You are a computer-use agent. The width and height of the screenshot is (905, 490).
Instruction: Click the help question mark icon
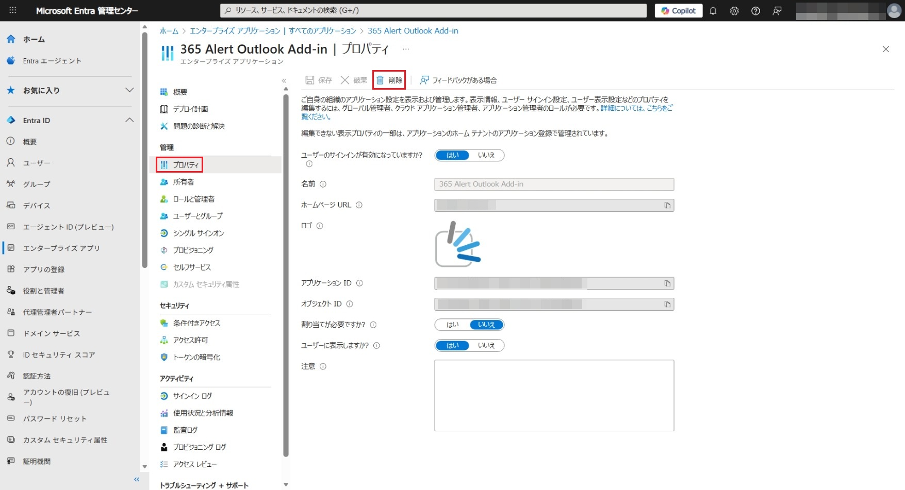tap(755, 11)
